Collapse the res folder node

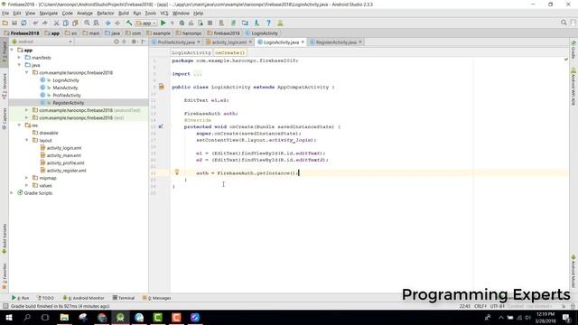[19, 125]
